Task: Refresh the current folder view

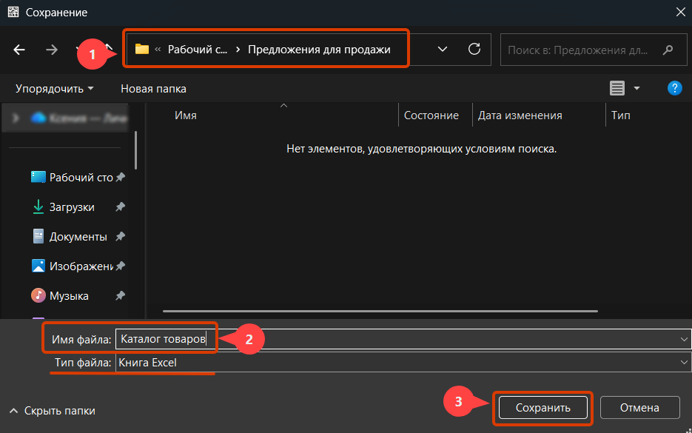Action: tap(474, 49)
